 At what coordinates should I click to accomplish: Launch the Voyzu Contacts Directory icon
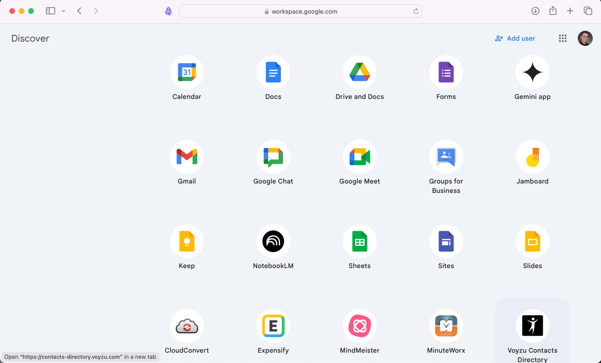tap(532, 326)
